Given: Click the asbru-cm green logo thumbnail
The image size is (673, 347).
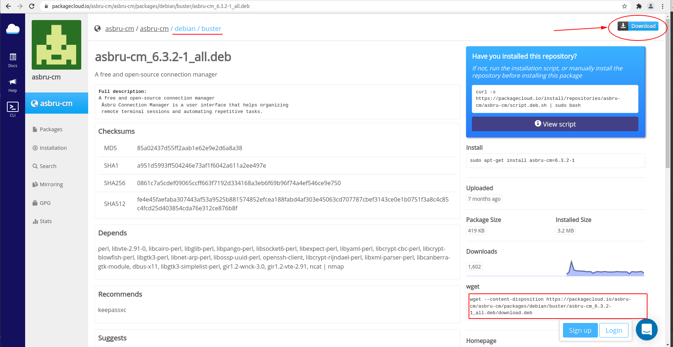Looking at the screenshot, I should pyautogui.click(x=56, y=44).
